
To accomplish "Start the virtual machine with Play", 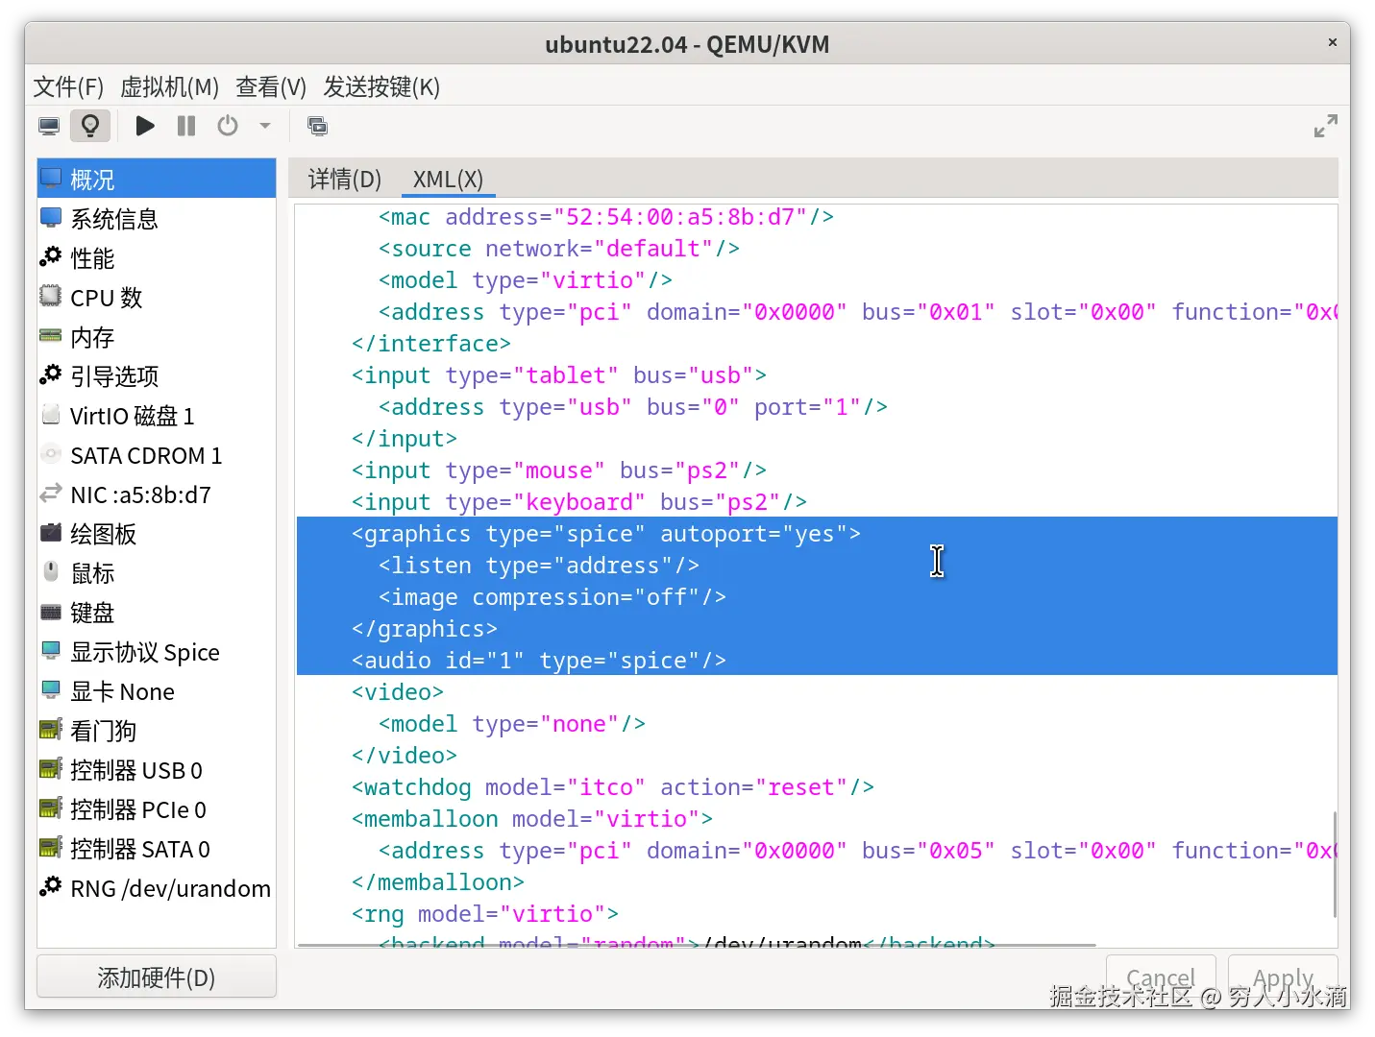I will (x=145, y=126).
